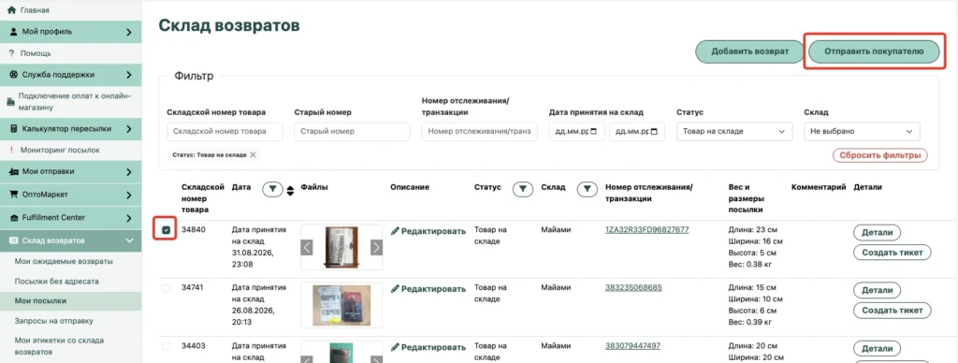958x363 pixels.
Task: Open Помощь in the sidebar
Action: point(36,53)
